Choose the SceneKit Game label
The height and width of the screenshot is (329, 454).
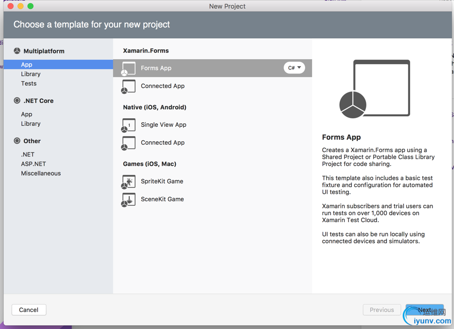pos(162,199)
